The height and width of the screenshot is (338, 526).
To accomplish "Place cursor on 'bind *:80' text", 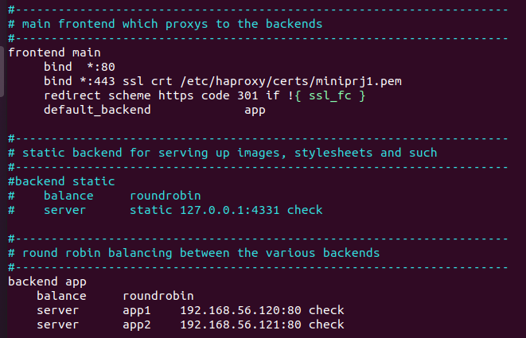I will (x=80, y=66).
